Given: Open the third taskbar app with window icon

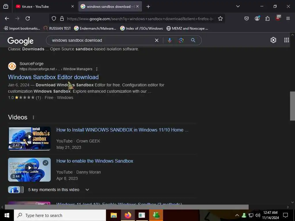Looking at the screenshot, I should [x=142, y=215].
